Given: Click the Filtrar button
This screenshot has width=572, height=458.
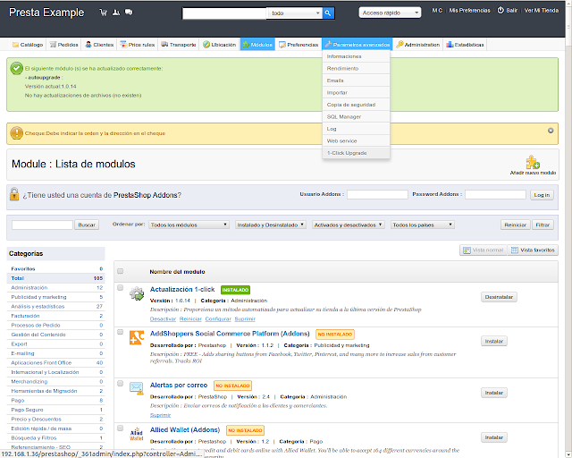Looking at the screenshot, I should (543, 225).
